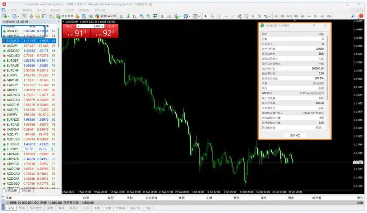Open the 文件(F) menu

[13, 10]
